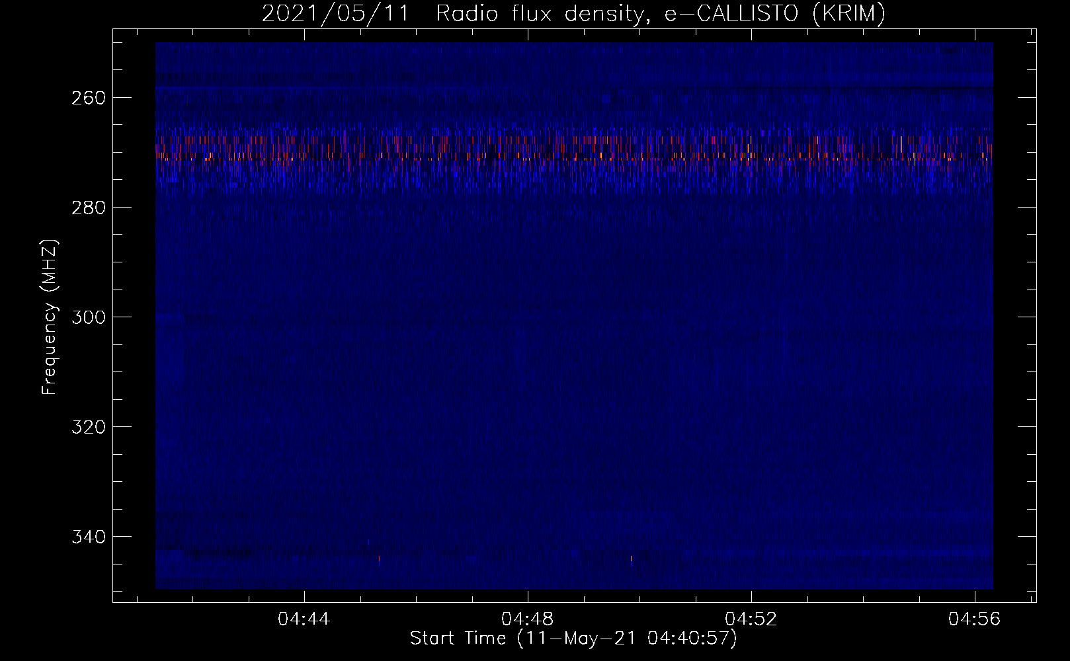
Task: Click the orange spike near 04:50 at 344 MHz
Action: (x=631, y=559)
